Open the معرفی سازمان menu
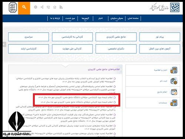 [117, 18]
